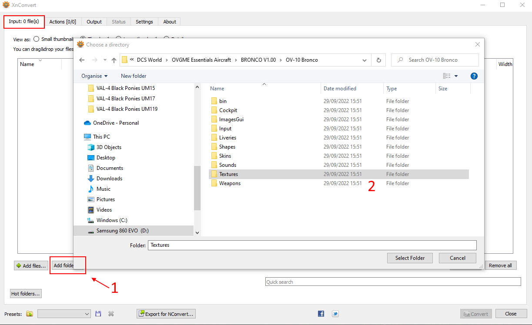Screen dimensions: 532x325
Task: Cancel the Choose a directory dialog
Action: tap(458, 258)
